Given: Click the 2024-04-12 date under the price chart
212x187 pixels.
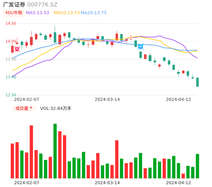Looking at the screenshot, I should (x=179, y=99).
